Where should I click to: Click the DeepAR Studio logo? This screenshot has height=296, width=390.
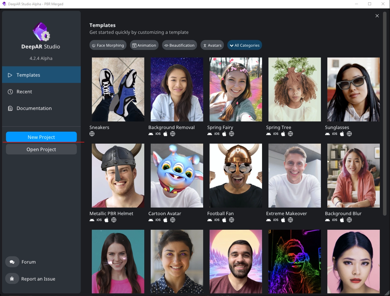coord(41,32)
